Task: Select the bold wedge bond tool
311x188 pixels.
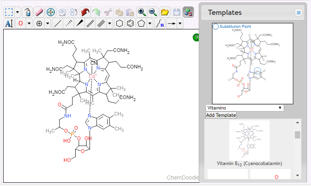Action: click(80, 23)
